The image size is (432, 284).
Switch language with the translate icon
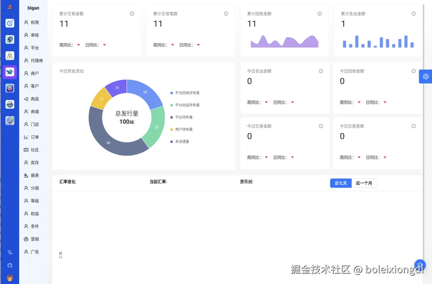10,252
